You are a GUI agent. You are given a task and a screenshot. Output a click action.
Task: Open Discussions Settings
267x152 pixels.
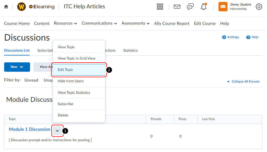click(x=231, y=37)
